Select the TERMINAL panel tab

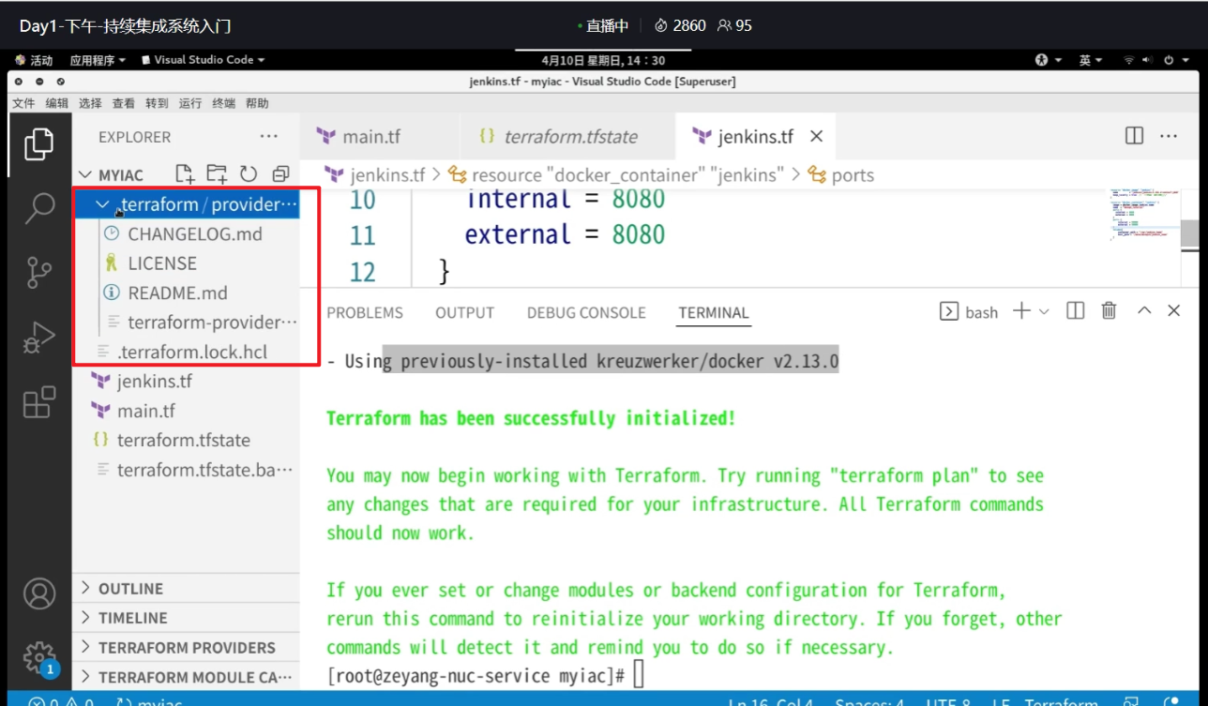pyautogui.click(x=714, y=312)
